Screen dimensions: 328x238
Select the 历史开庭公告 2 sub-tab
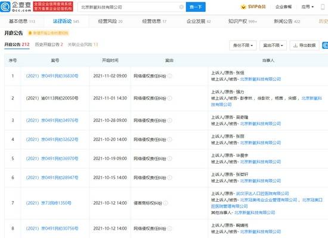[x=49, y=45]
